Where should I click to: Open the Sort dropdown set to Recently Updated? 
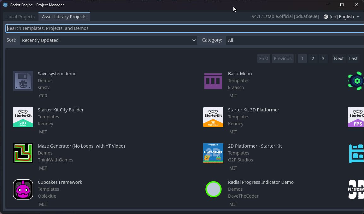(109, 40)
